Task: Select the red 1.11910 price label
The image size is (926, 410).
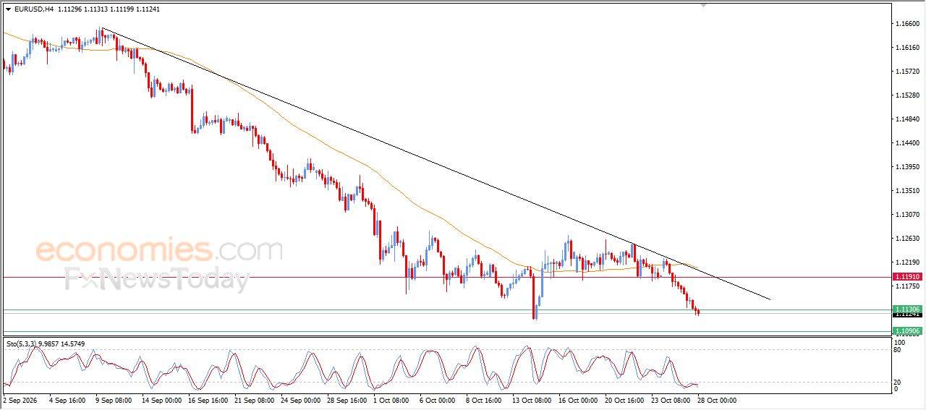Action: pyautogui.click(x=906, y=277)
